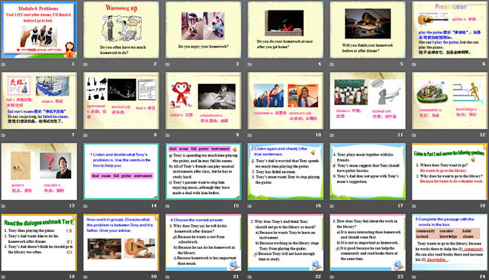Image resolution: width=489 pixels, height=280 pixels.
Task: Click the speaker icon on slide 15
Action: tap(235, 150)
